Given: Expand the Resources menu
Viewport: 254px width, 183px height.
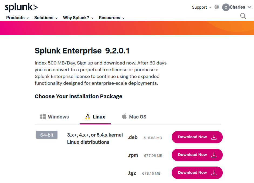Looking at the screenshot, I should [111, 18].
